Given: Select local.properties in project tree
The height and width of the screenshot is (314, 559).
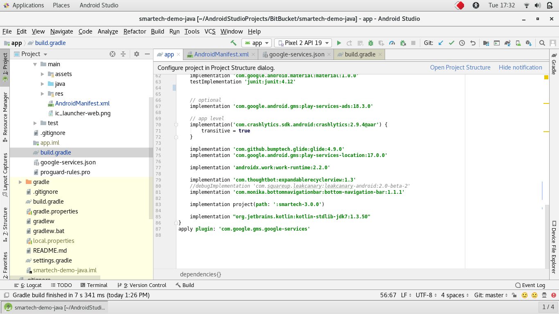Looking at the screenshot, I should tap(54, 241).
